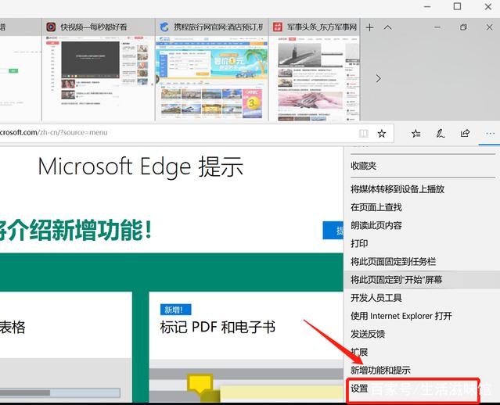Click 使用 Internet Explorer 打开
Screen dimensions: 500x405
point(401,316)
